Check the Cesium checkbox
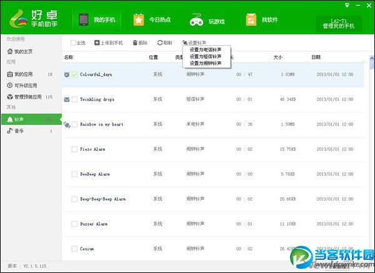Image resolution: width=375 pixels, height=273 pixels. pyautogui.click(x=74, y=249)
